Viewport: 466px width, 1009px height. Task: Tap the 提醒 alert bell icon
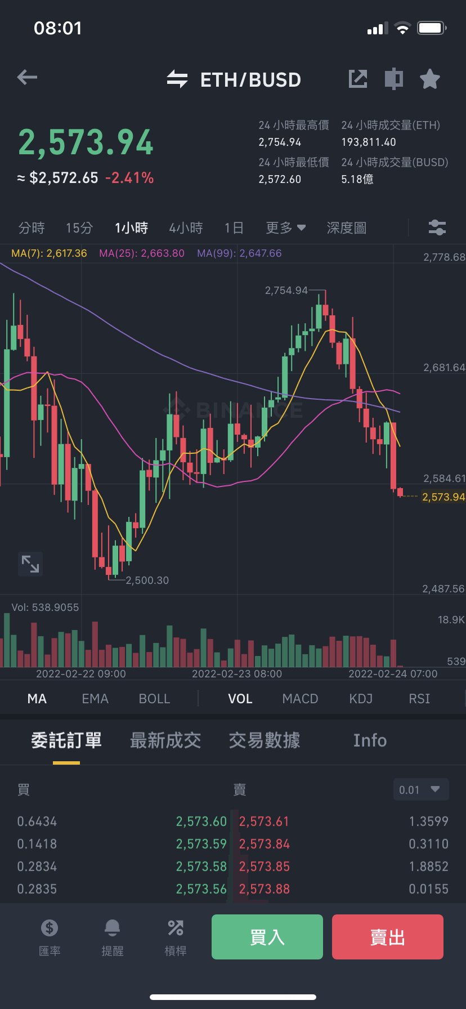(113, 938)
